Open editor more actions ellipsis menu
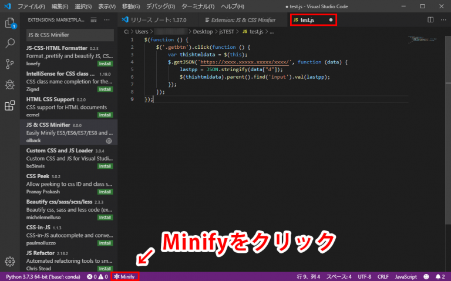451x281 pixels. (442, 19)
